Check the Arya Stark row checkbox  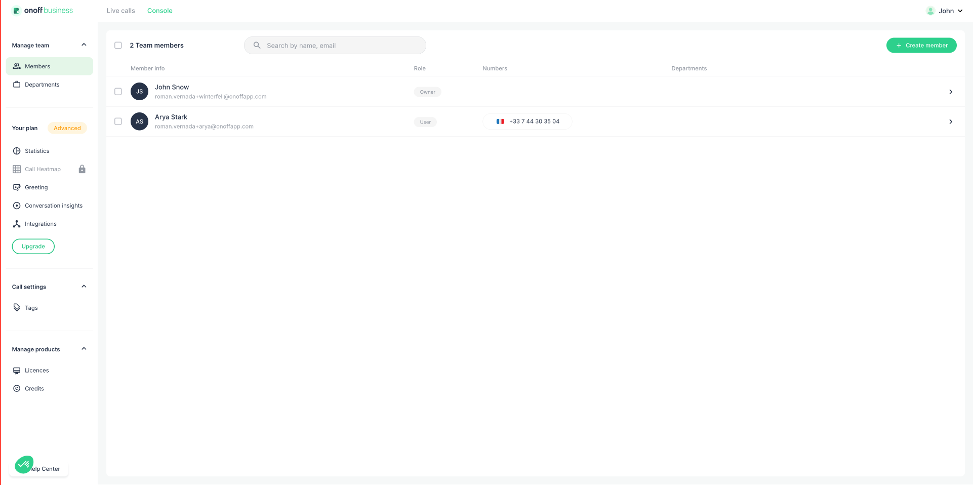(x=118, y=122)
